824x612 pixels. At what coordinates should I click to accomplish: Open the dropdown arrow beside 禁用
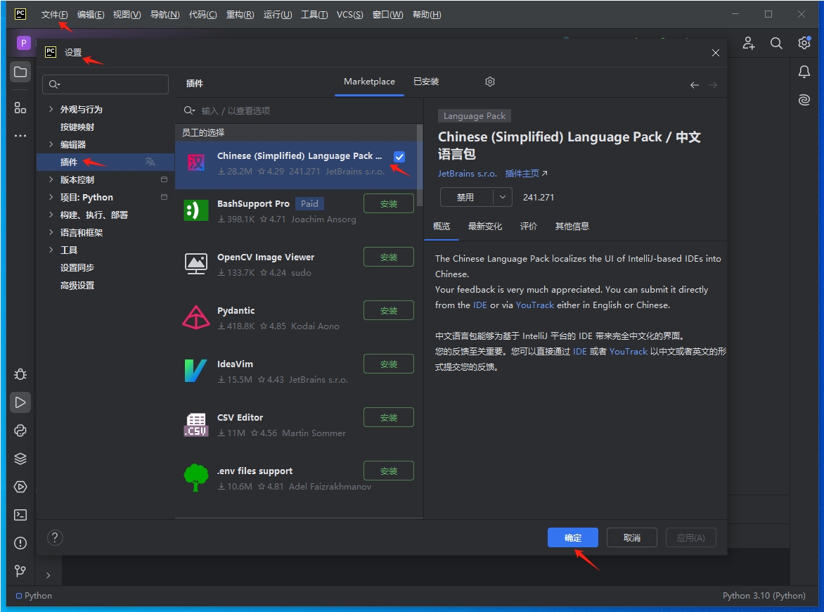[x=503, y=197]
